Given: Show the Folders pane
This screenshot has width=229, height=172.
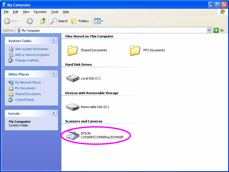Looking at the screenshot, I should pos(80,21).
